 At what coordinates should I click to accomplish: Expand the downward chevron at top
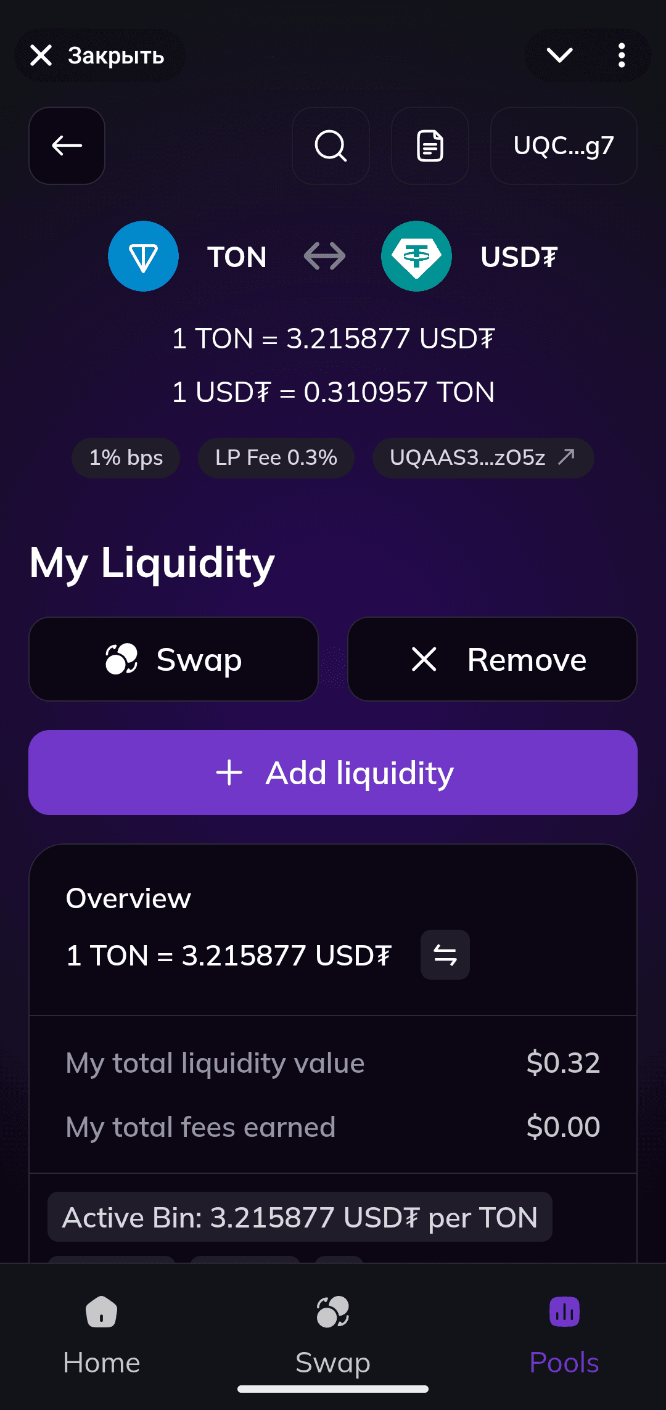(559, 55)
